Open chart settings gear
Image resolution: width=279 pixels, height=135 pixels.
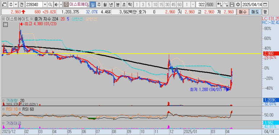(x=238, y=4)
